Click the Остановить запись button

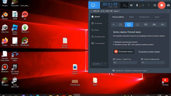[x=124, y=51]
